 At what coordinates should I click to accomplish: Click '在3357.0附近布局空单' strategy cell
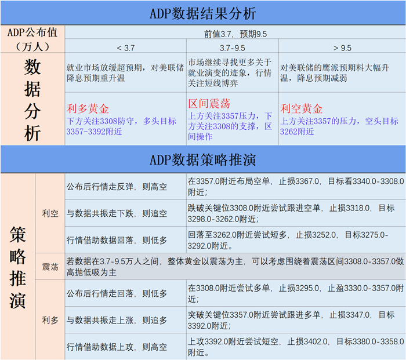296,187
